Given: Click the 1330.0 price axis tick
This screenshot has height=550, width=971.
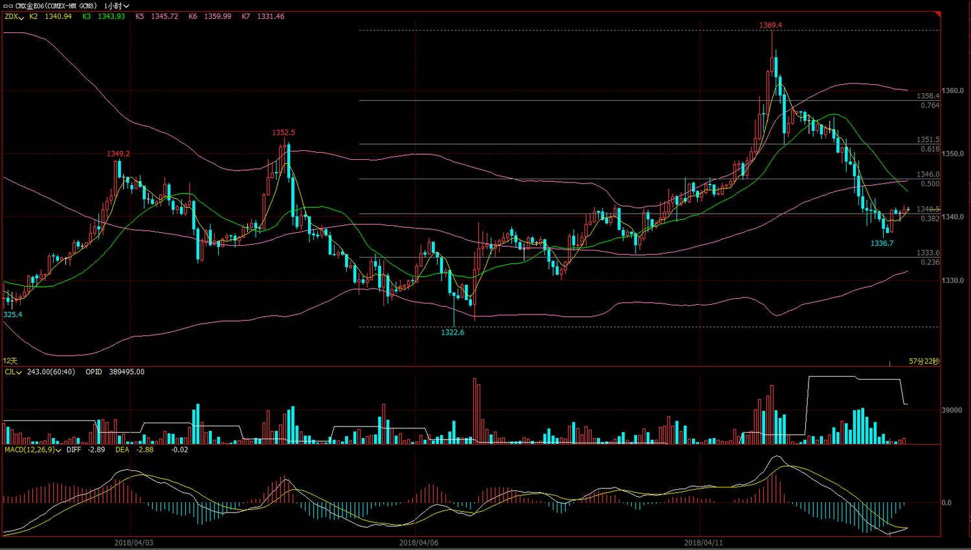Looking at the screenshot, I should [x=953, y=281].
